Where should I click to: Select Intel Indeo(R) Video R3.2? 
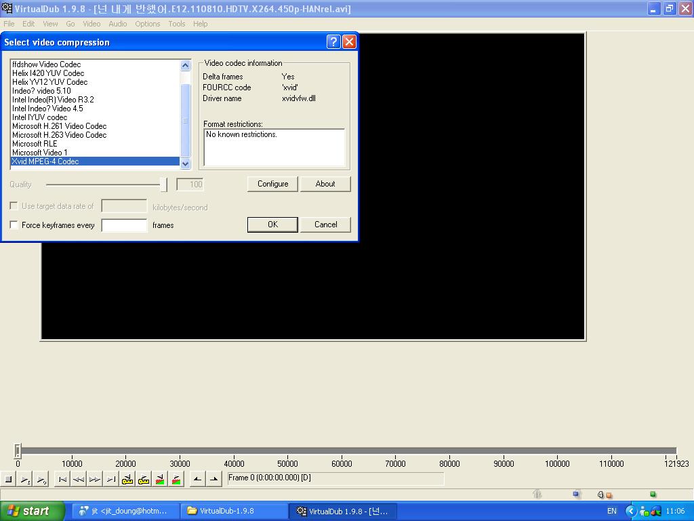(x=95, y=100)
